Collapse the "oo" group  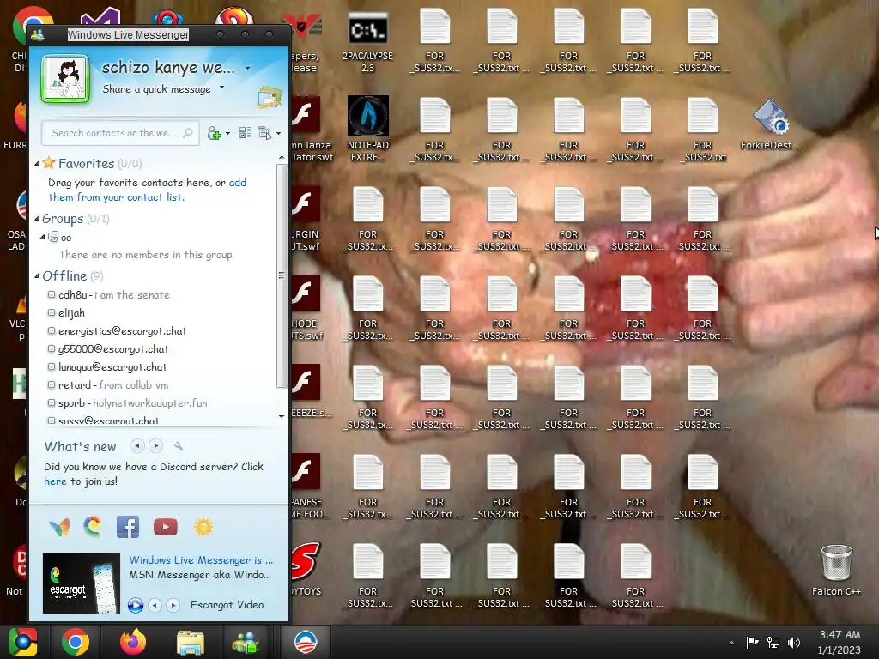coord(43,237)
